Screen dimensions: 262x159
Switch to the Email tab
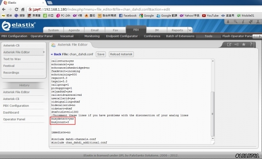point(95,30)
